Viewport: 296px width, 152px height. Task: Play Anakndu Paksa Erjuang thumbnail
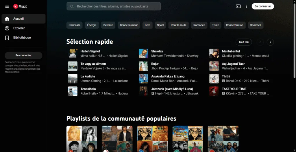pyautogui.click(x=143, y=79)
